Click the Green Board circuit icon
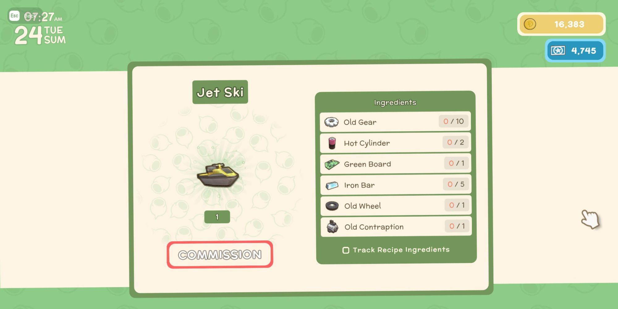618x309 pixels. coord(332,164)
